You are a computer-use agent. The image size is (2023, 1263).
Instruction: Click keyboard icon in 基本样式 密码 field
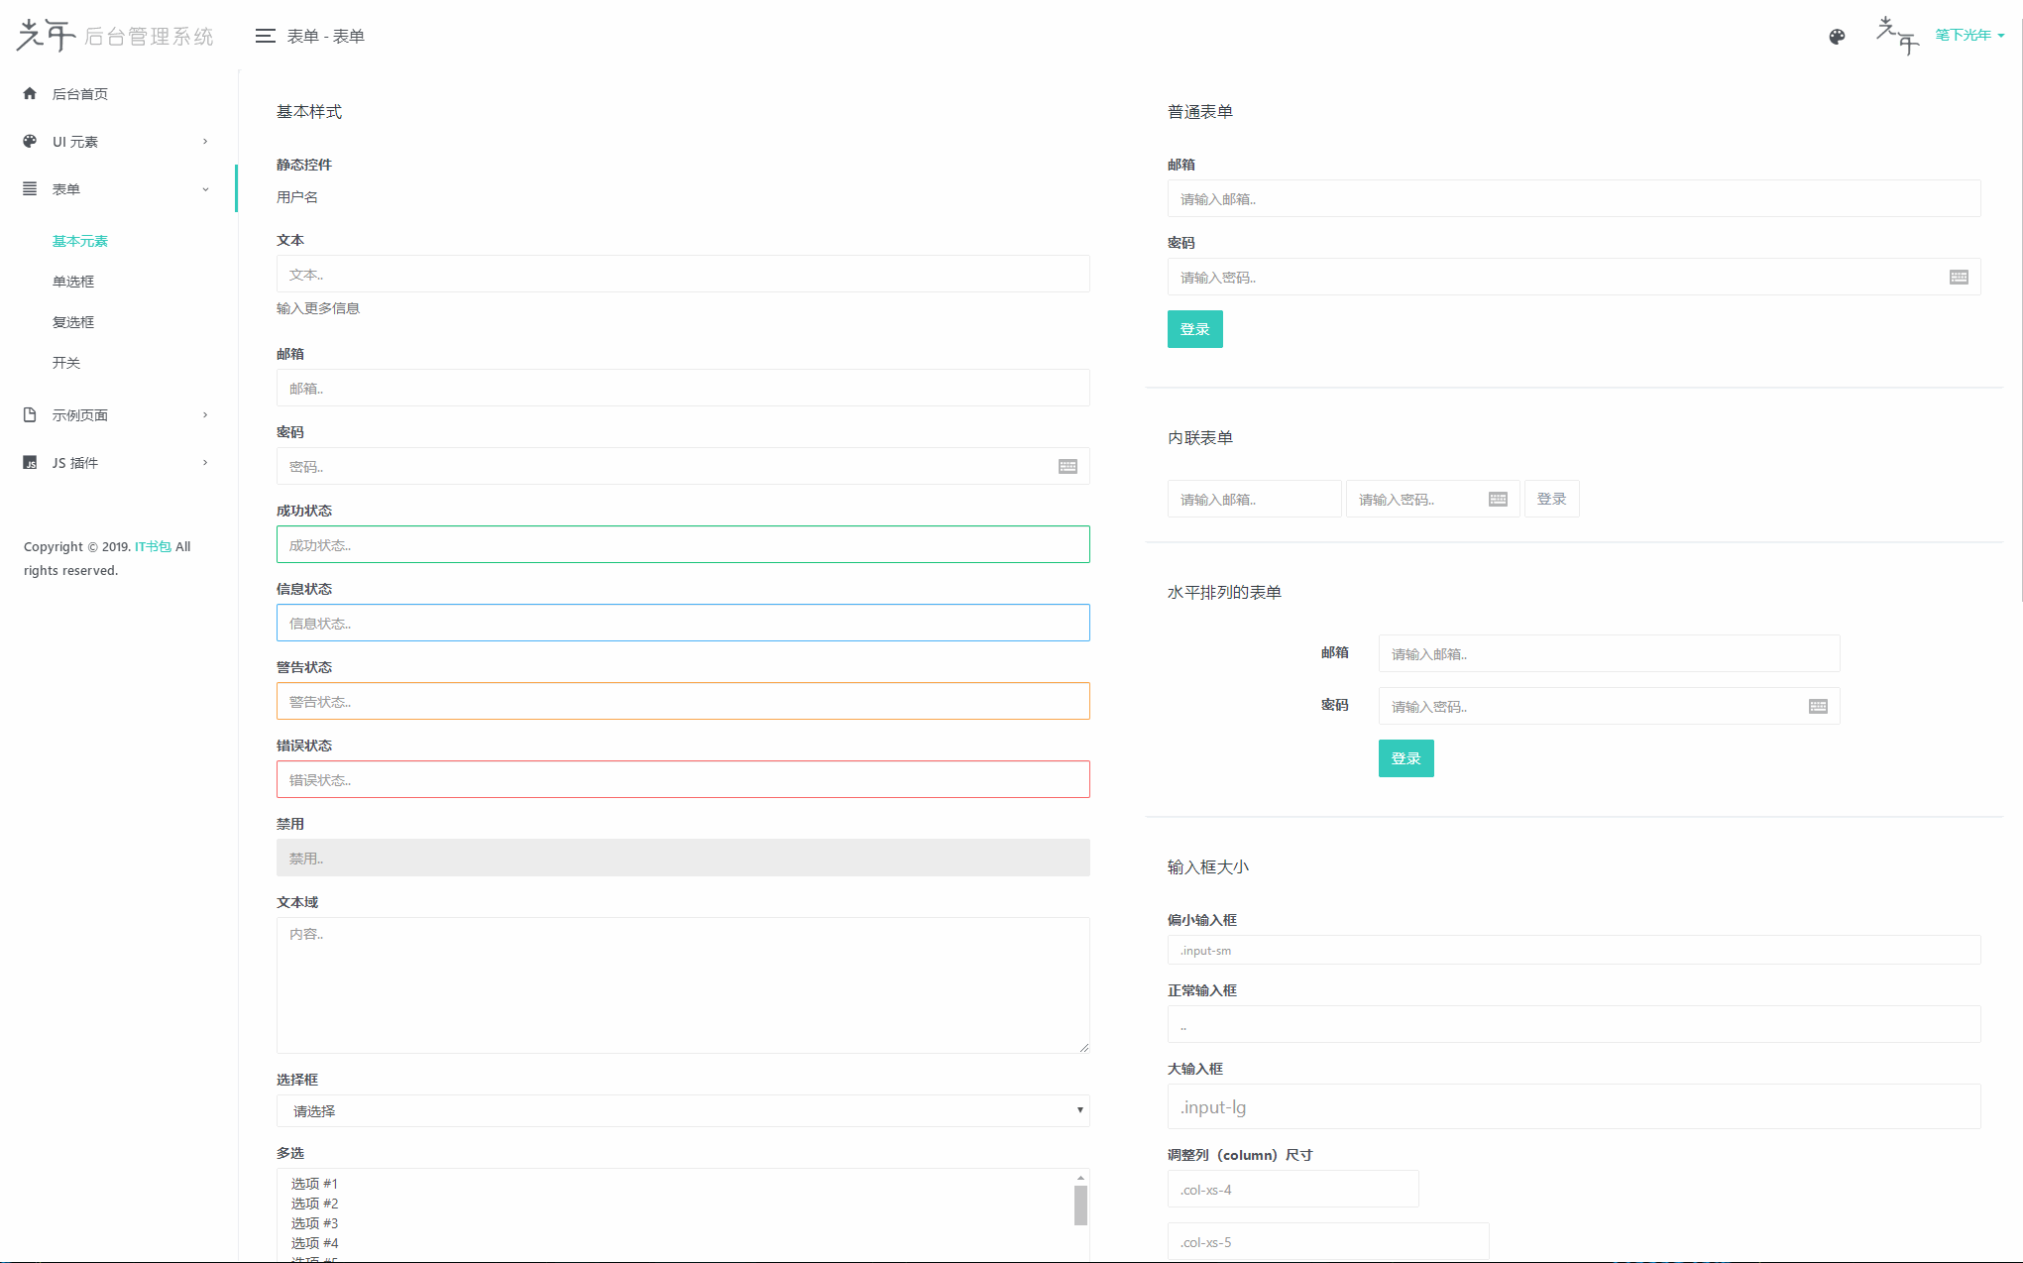[1068, 466]
